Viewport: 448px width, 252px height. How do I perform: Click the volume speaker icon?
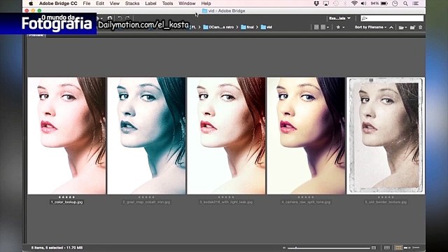pyautogui.click(x=363, y=3)
